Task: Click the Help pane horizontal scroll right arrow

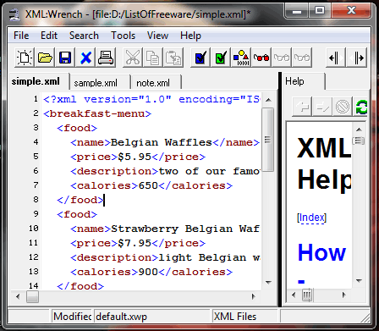Action: [x=343, y=295]
